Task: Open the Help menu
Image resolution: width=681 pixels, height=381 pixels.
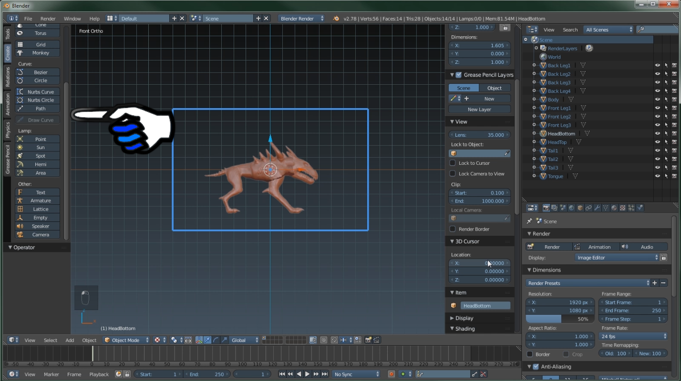Action: (94, 19)
